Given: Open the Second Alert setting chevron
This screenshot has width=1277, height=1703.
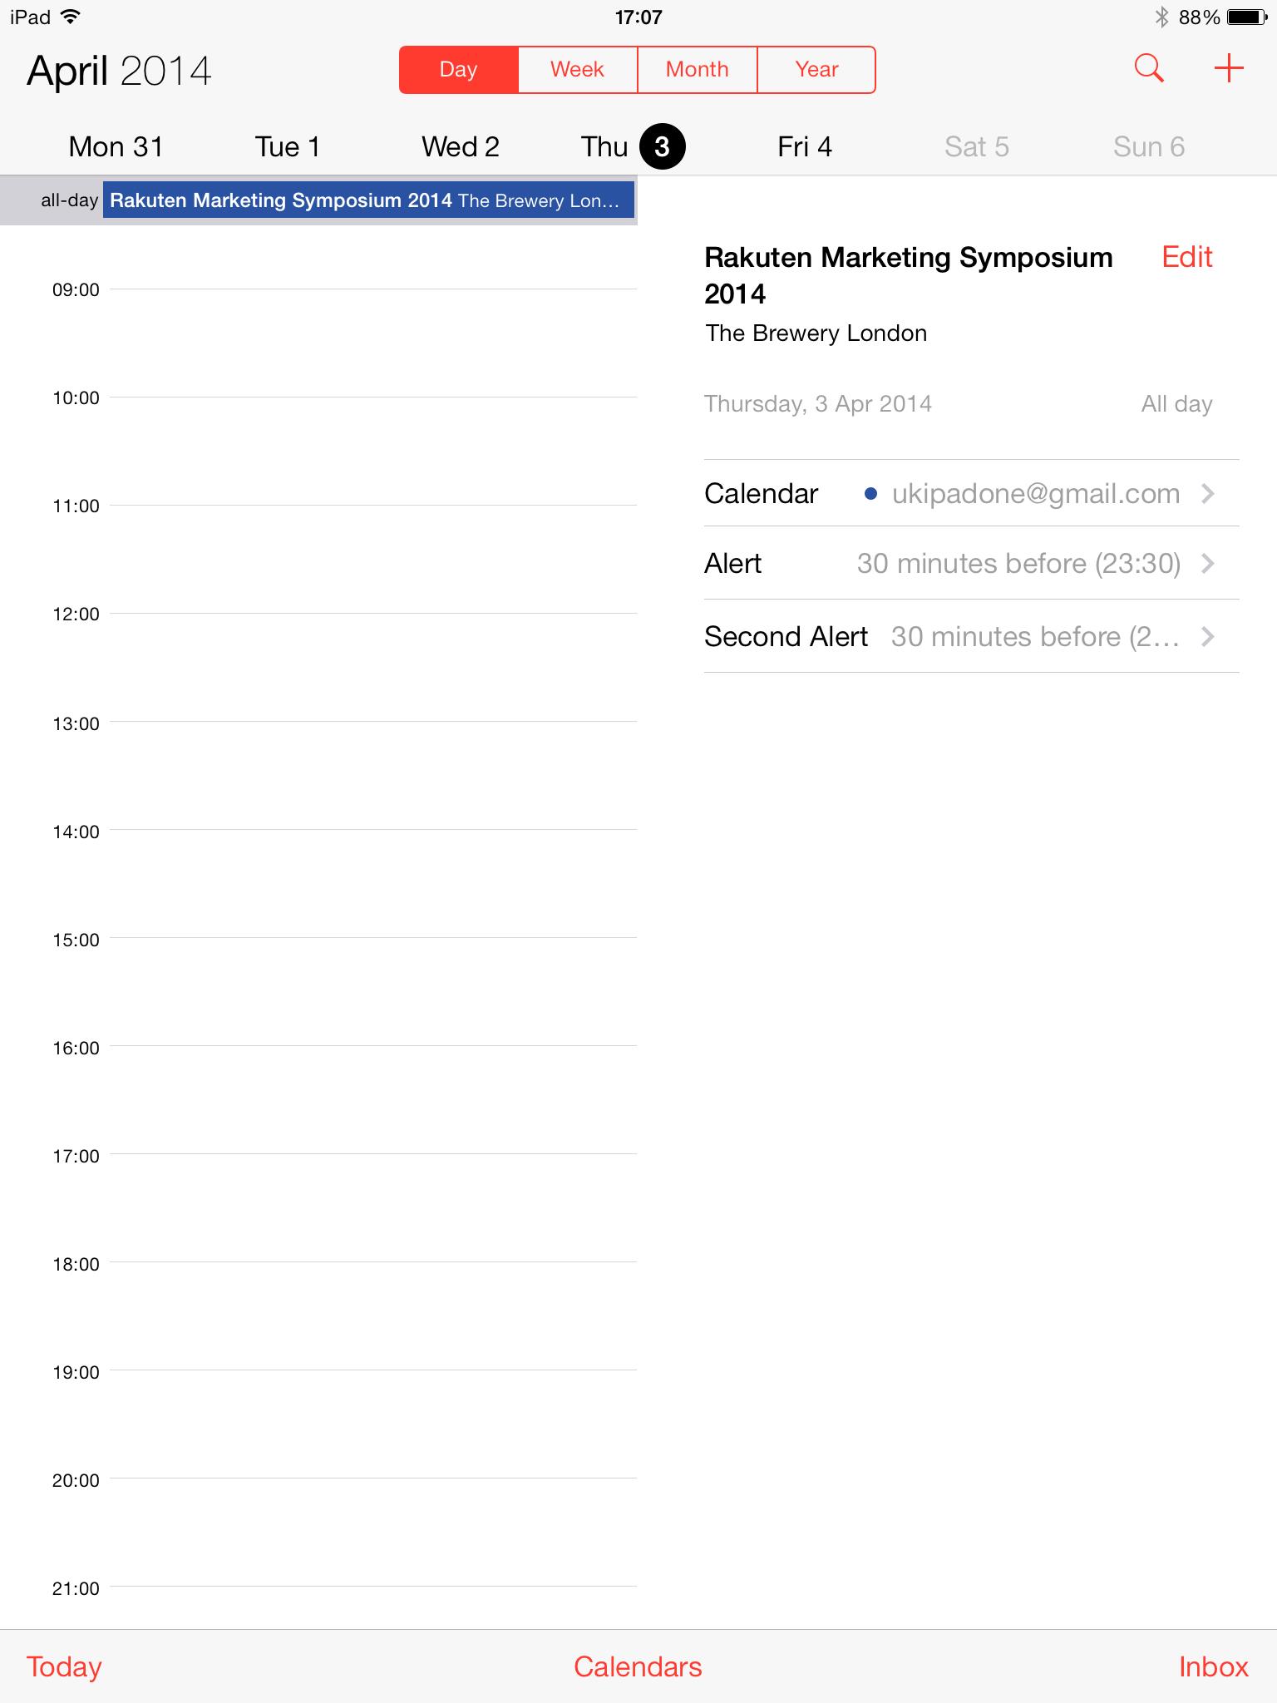Looking at the screenshot, I should coord(1208,637).
